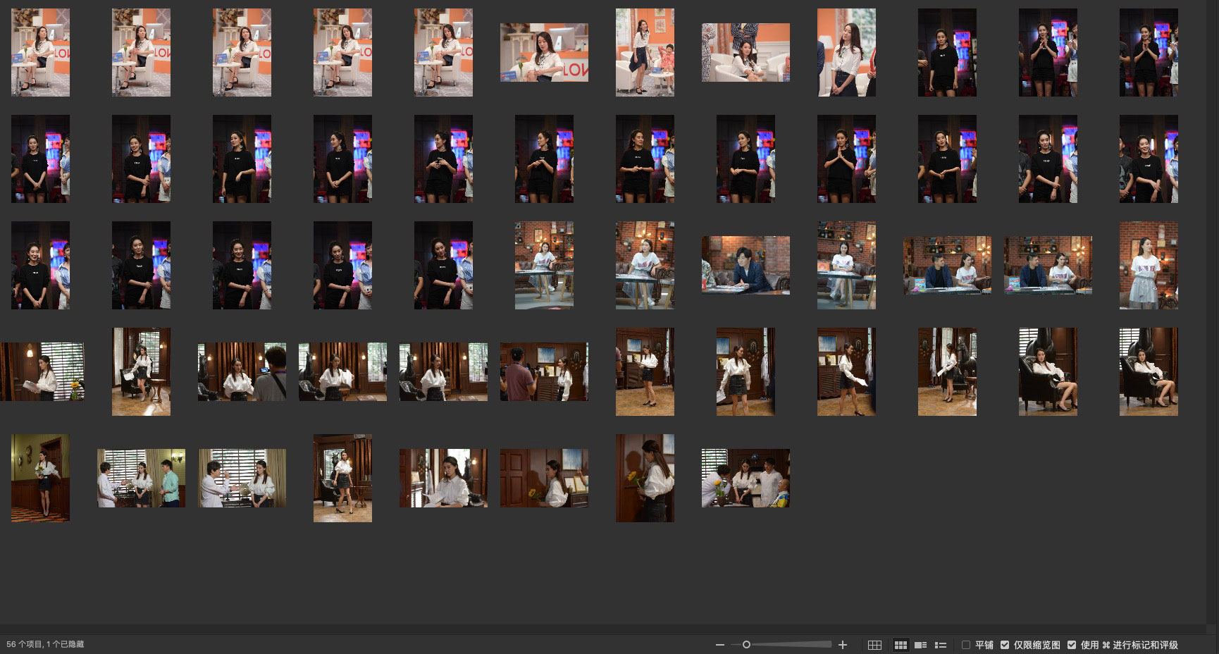
Task: Enable the 平铺 checkbox
Action: (x=966, y=645)
